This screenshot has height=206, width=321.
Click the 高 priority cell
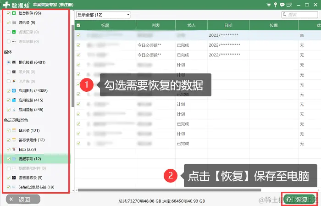coord(302,35)
